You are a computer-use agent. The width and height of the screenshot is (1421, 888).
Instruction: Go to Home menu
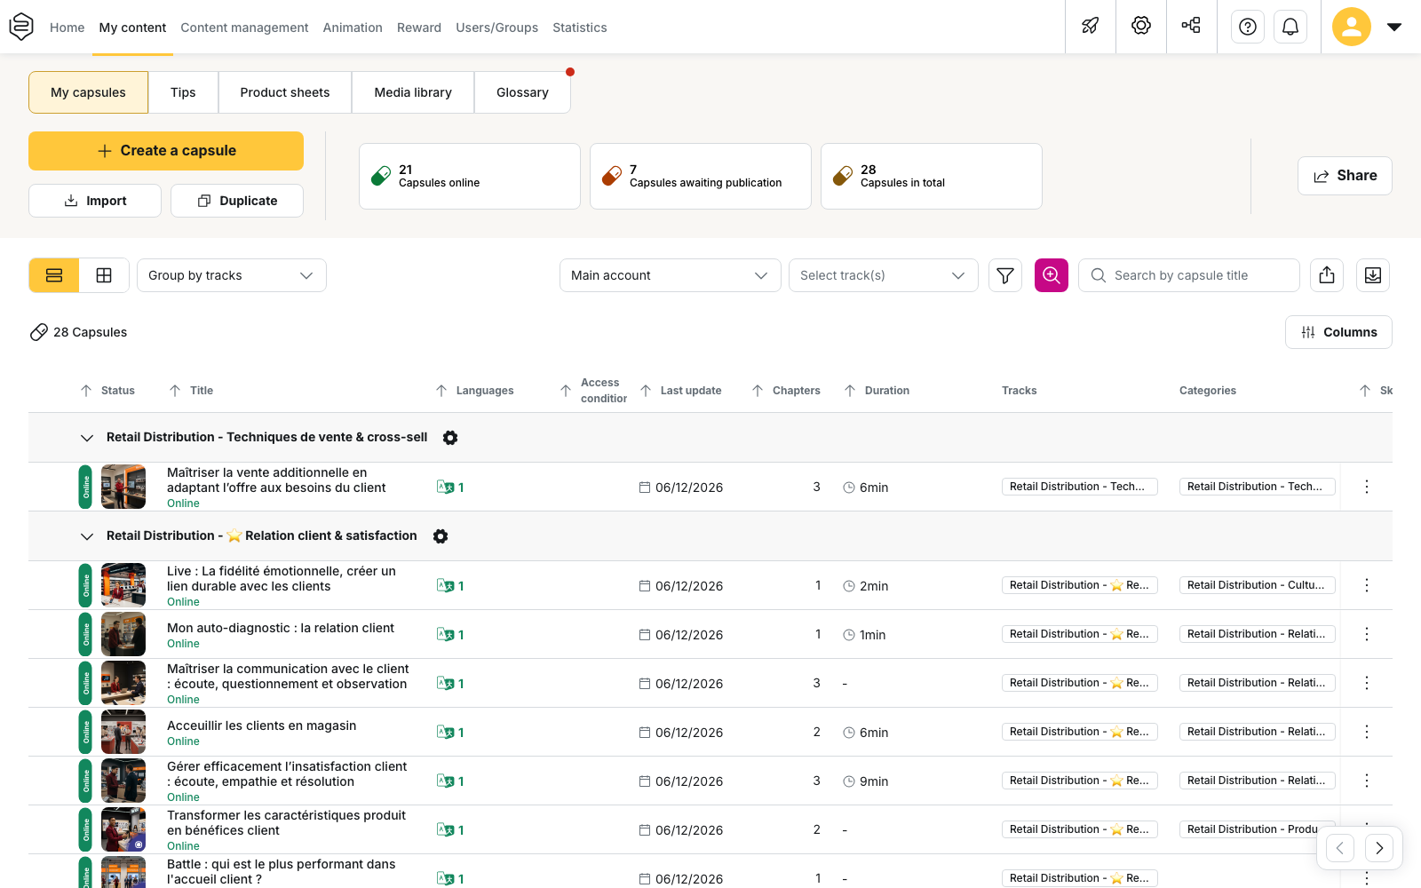coord(67,28)
